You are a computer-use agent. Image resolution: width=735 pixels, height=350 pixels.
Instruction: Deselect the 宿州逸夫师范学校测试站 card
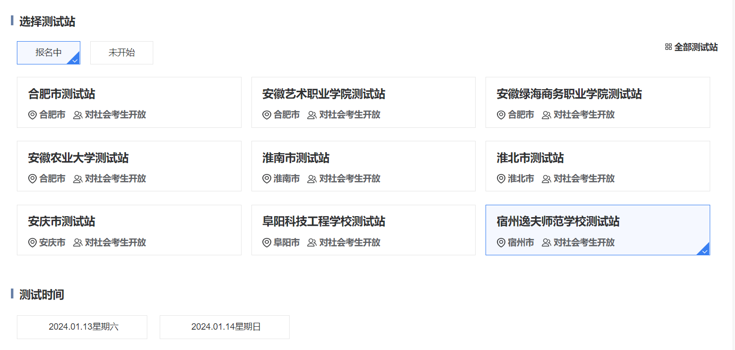(597, 230)
